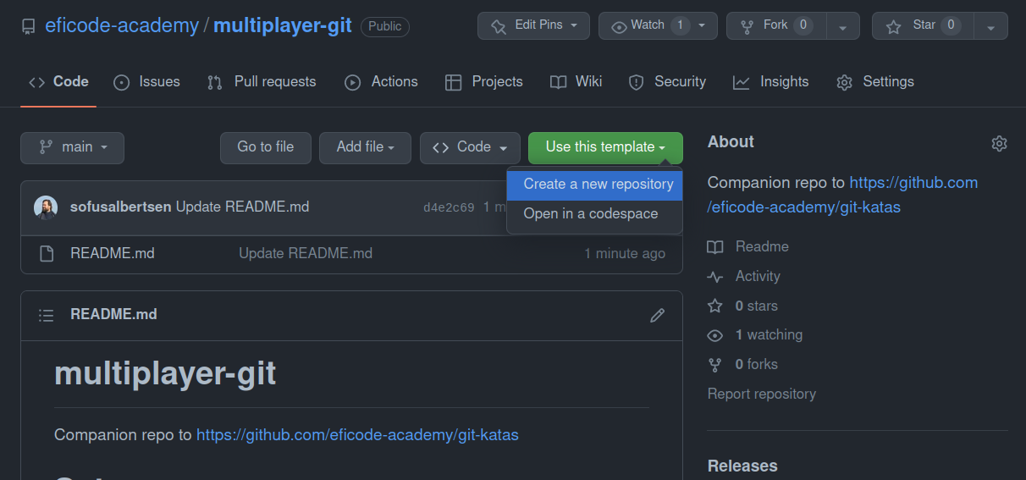Open the README.md file in the list
The width and height of the screenshot is (1026, 480).
(113, 253)
